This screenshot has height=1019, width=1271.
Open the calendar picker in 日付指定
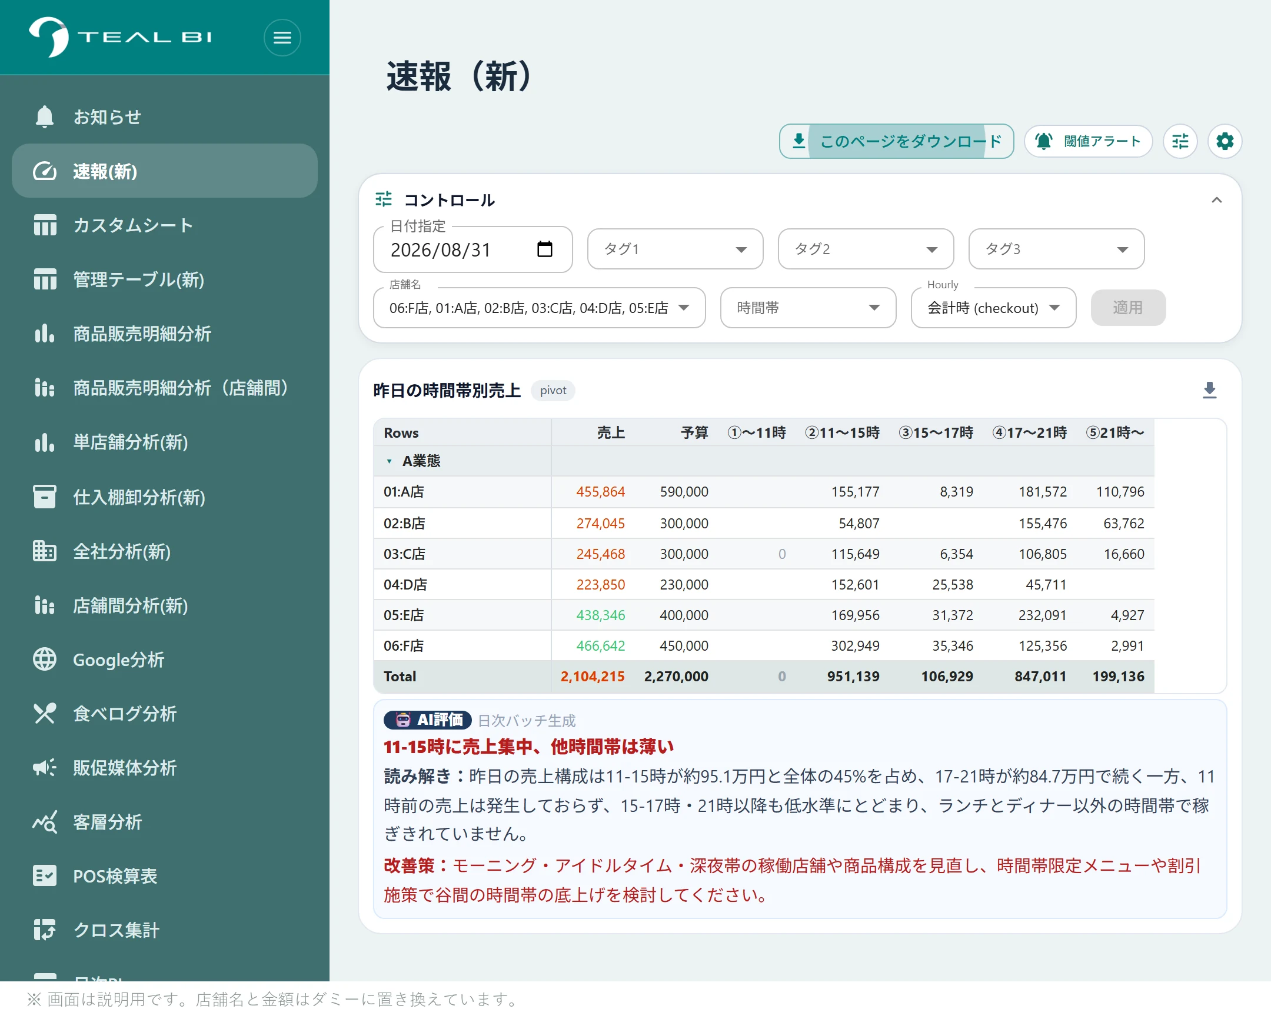(545, 249)
